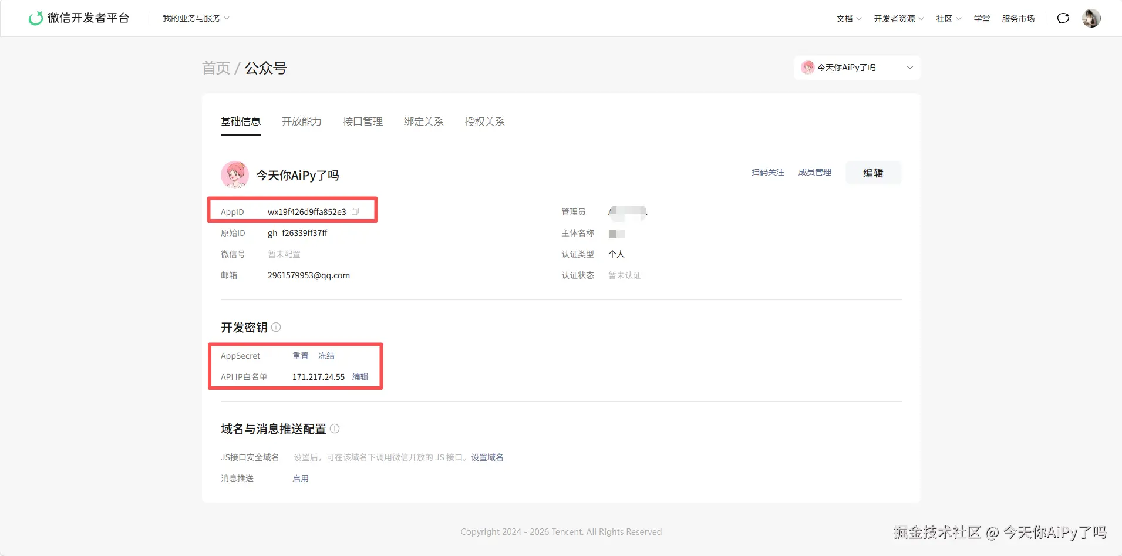Enable 消息推送 with 启用
The height and width of the screenshot is (556, 1122).
pyautogui.click(x=301, y=479)
